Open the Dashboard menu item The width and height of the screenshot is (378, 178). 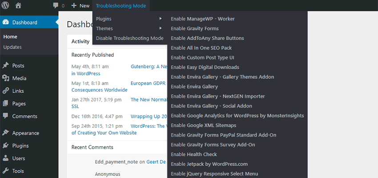[24, 22]
